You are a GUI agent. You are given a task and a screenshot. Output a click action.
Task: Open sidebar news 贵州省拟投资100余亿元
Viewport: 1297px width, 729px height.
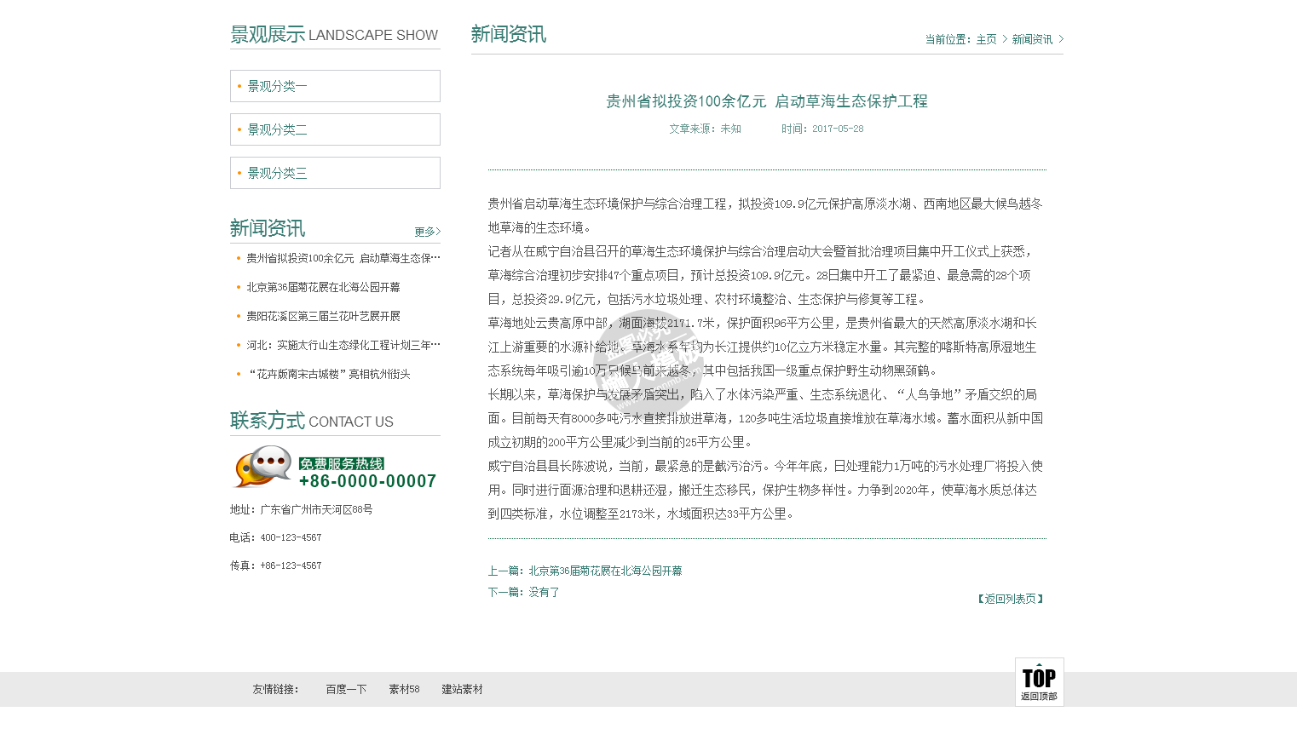[343, 258]
